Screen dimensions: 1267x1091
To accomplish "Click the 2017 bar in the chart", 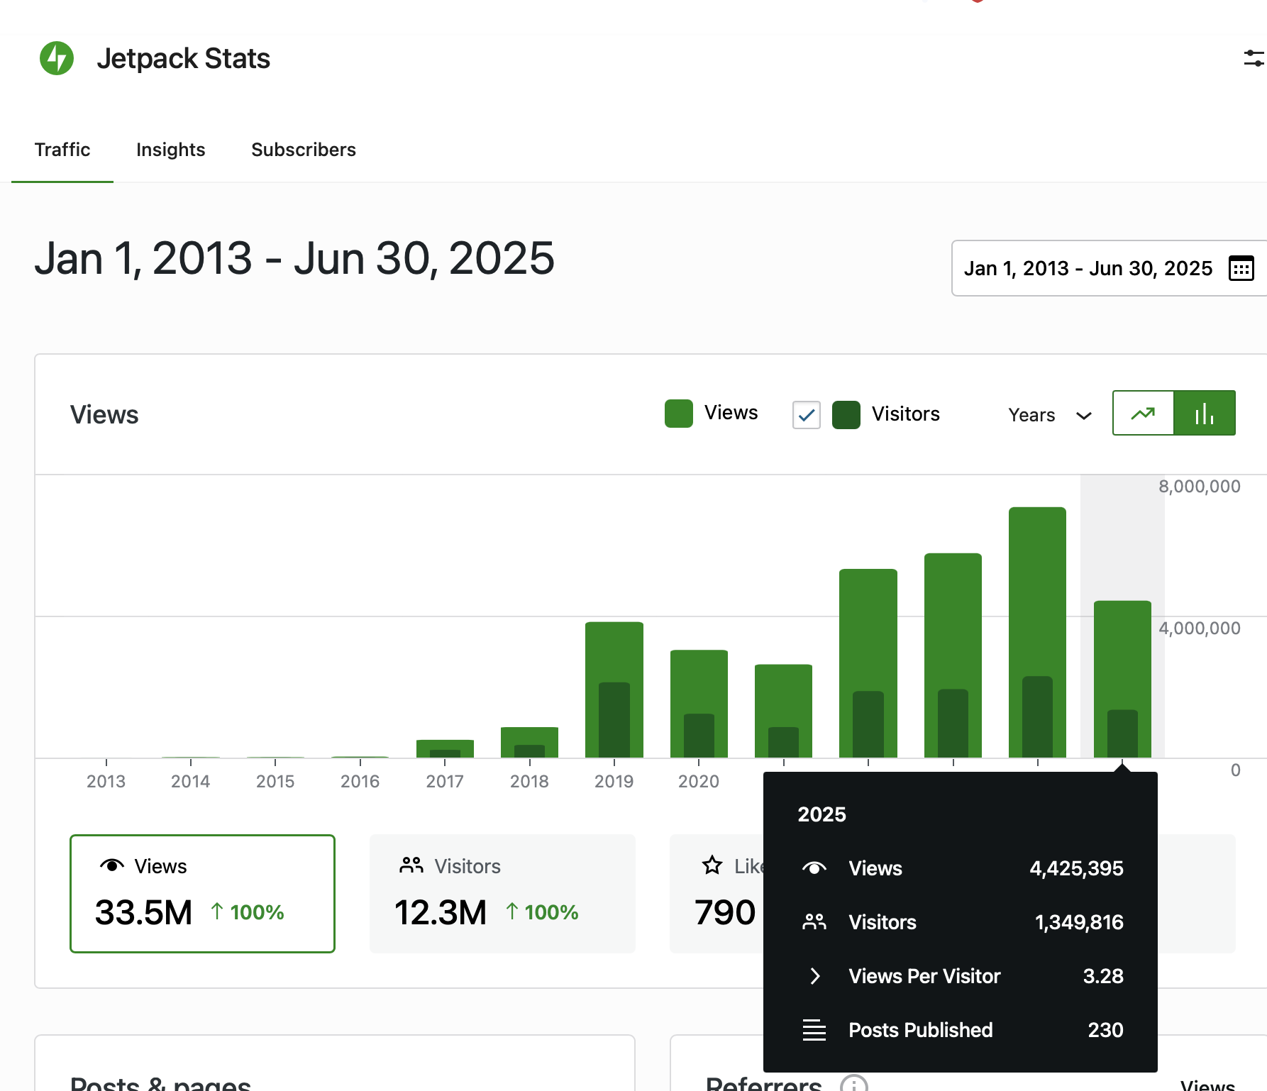I will click(x=445, y=748).
